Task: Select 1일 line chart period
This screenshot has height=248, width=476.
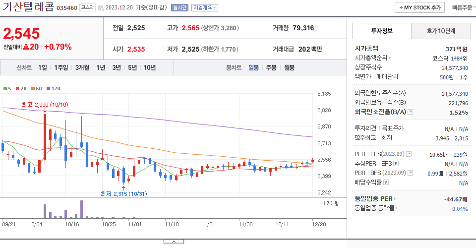Action: point(43,67)
